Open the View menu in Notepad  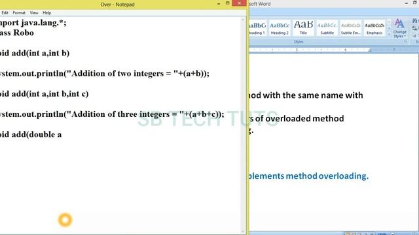coord(34,13)
